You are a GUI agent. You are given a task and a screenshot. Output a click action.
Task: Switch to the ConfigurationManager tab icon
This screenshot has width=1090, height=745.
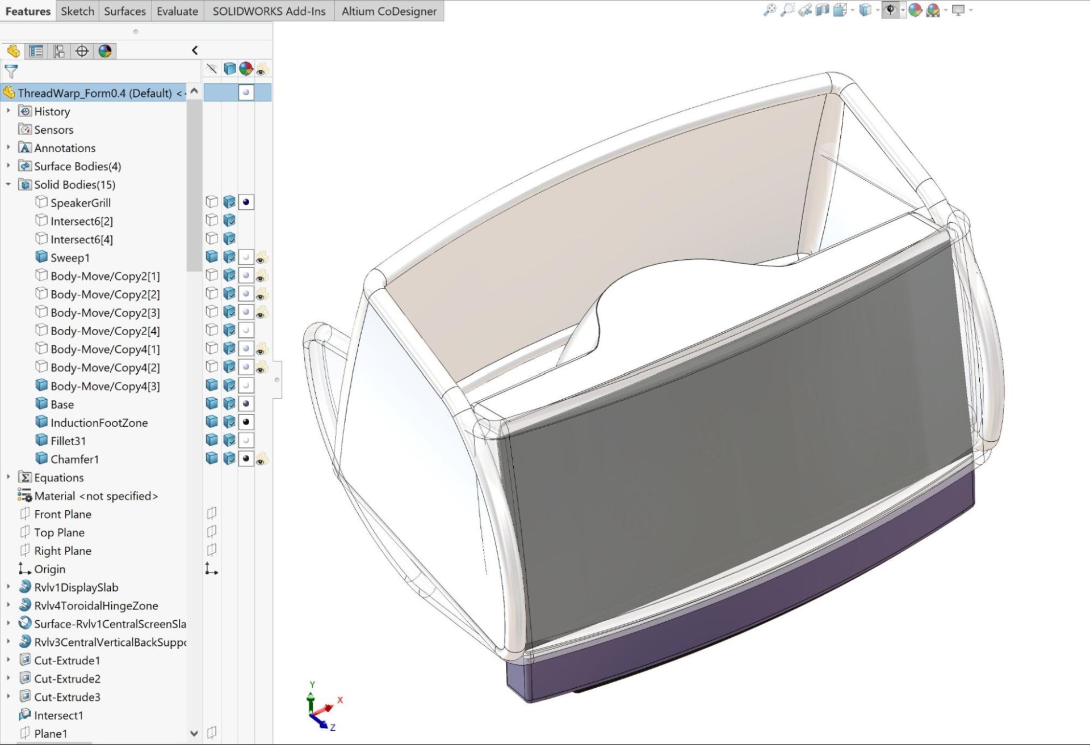(x=59, y=51)
